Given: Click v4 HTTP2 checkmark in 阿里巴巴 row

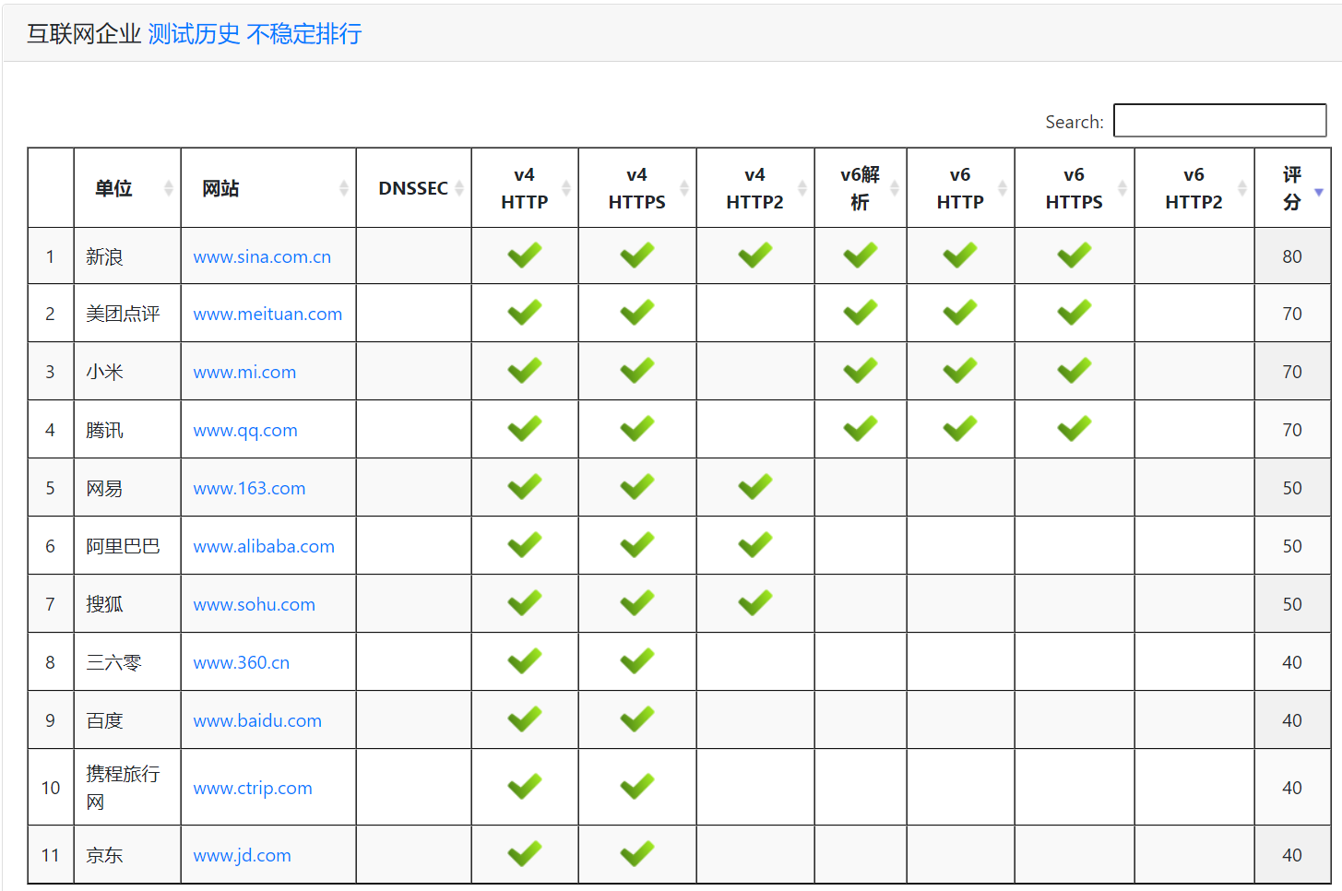Looking at the screenshot, I should 755,545.
